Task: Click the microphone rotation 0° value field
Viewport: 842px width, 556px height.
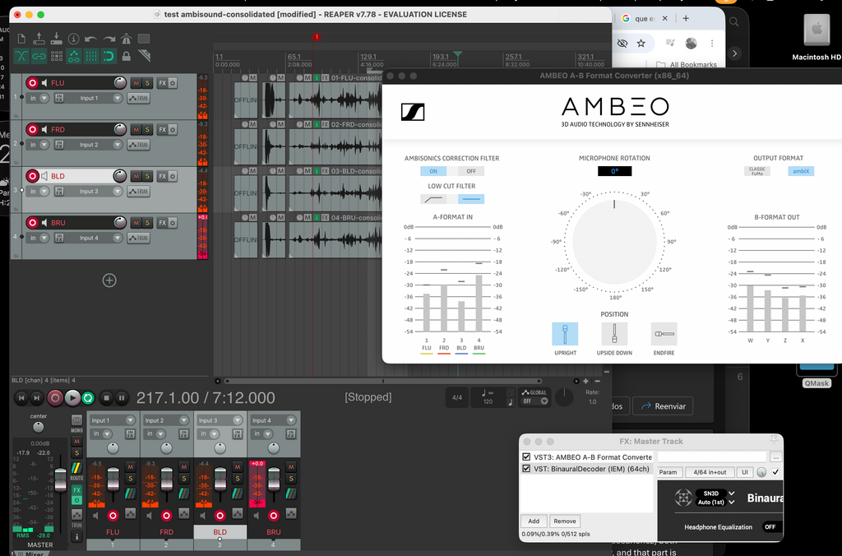Action: click(615, 171)
